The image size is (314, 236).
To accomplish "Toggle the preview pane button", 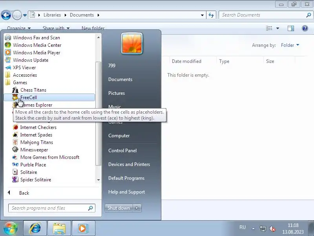I will pyautogui.click(x=291, y=28).
